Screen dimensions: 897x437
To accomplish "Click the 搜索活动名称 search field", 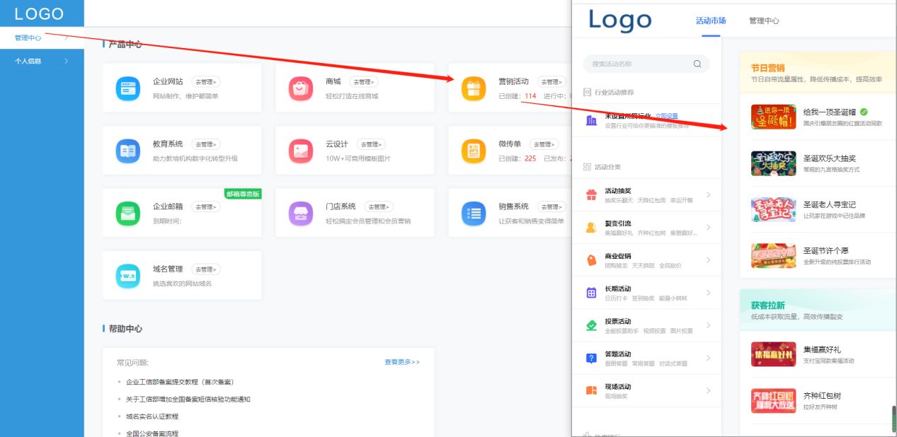I will pos(637,64).
